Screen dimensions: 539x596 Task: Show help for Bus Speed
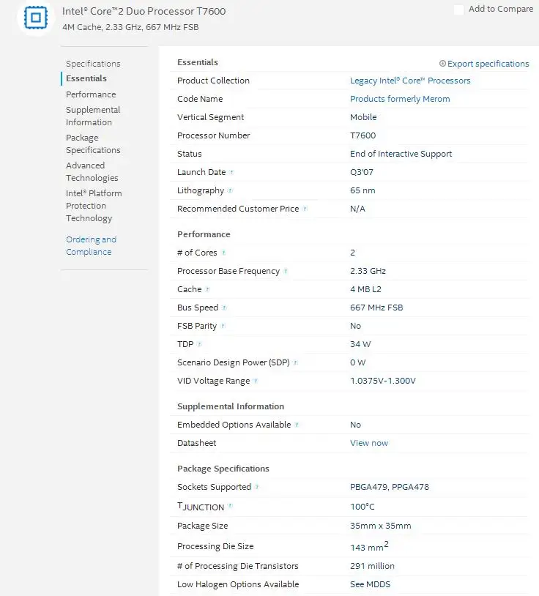pyautogui.click(x=224, y=308)
